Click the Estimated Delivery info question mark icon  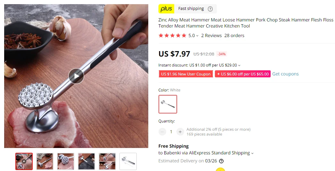coord(221,161)
